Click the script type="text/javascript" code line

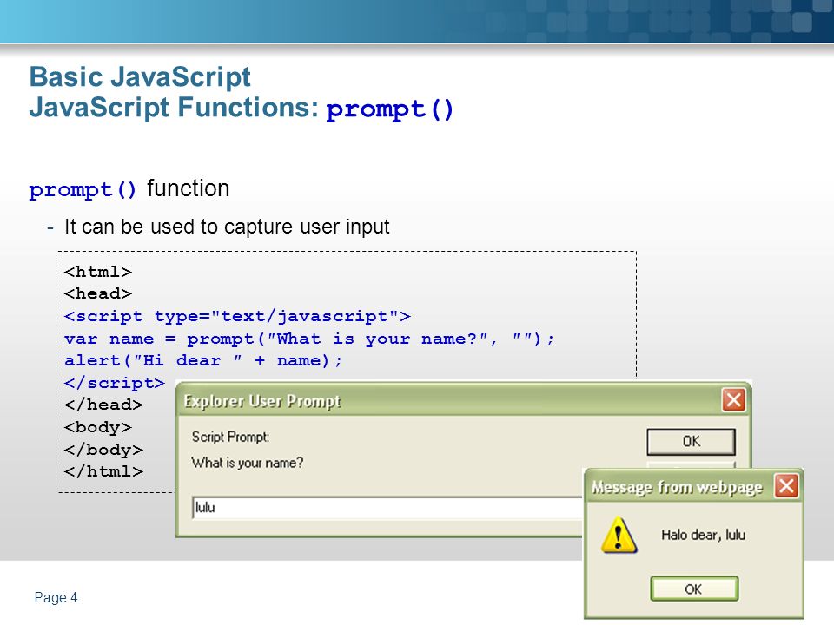click(237, 316)
